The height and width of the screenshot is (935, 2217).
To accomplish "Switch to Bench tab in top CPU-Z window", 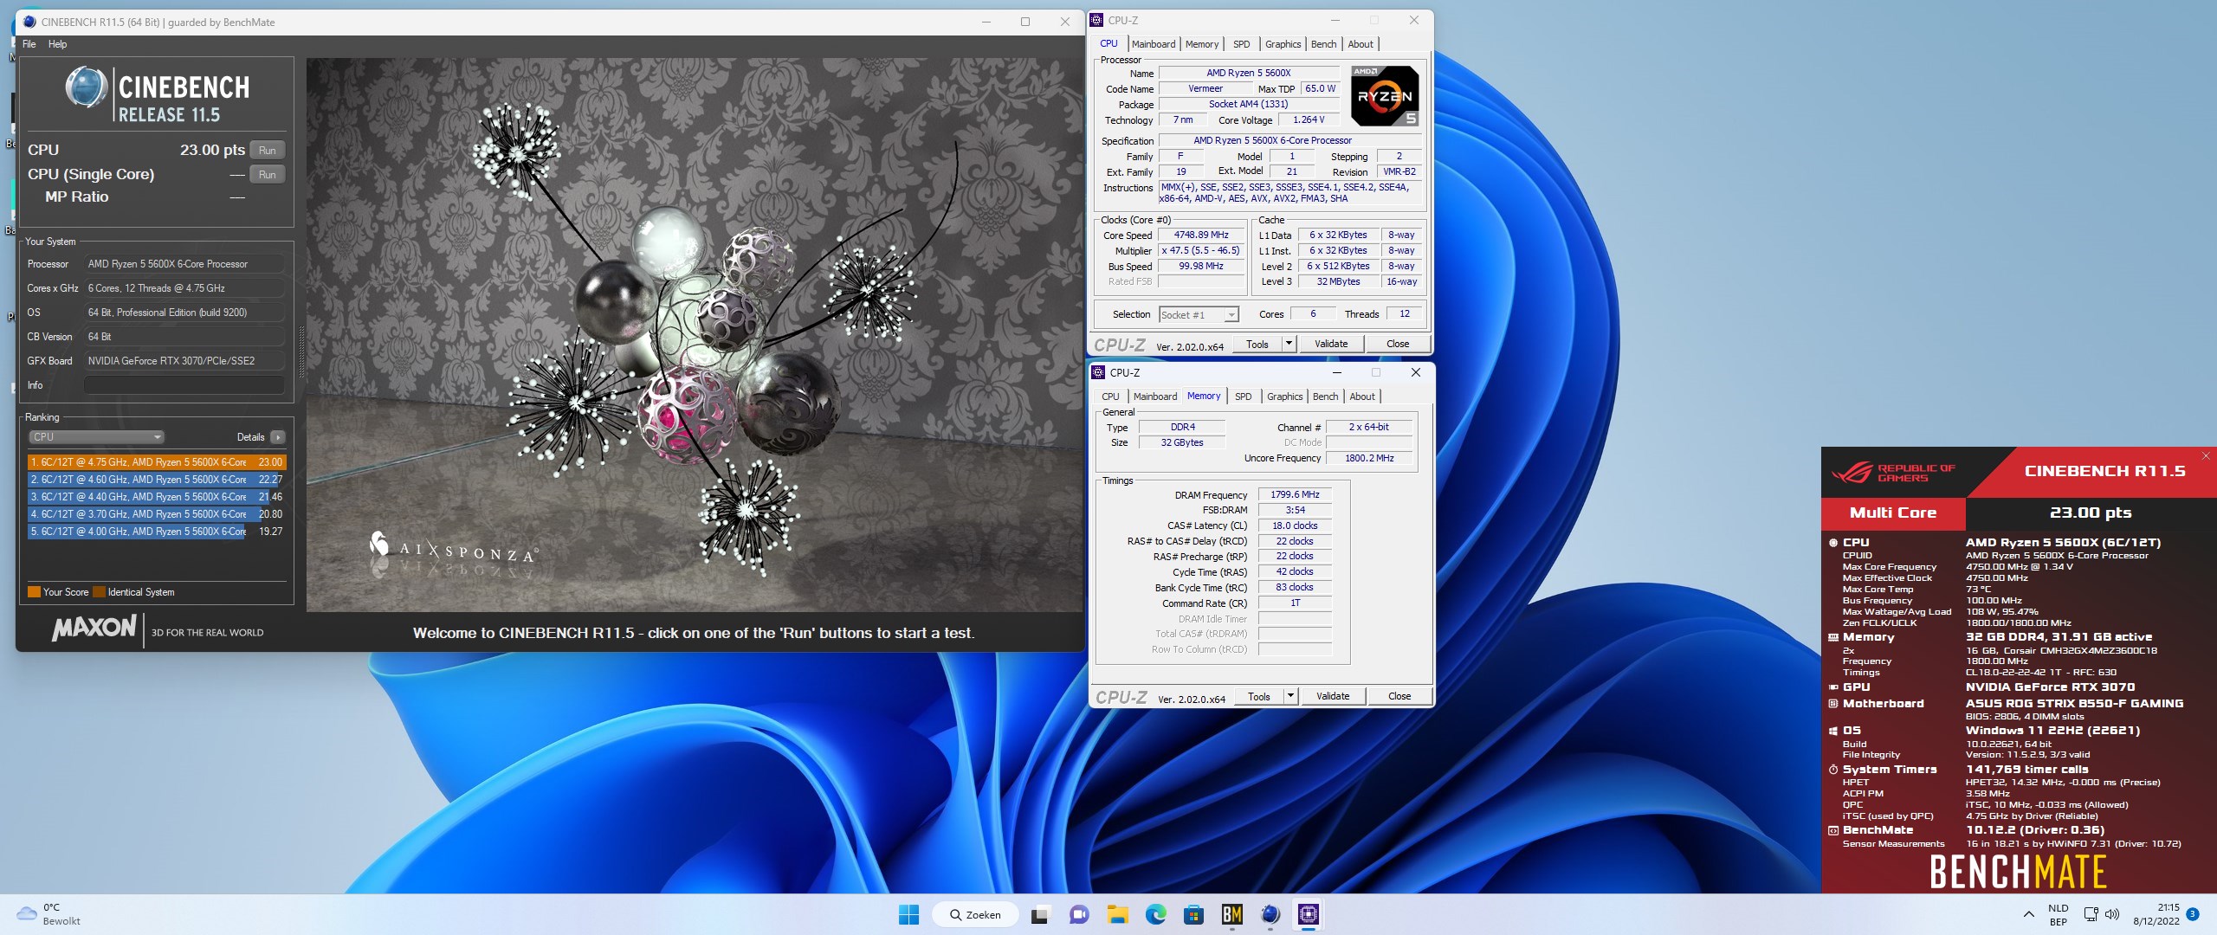I will [1323, 44].
